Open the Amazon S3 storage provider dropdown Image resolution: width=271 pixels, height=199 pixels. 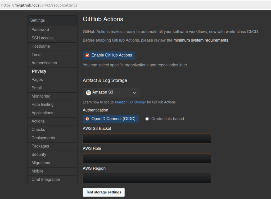coord(111,93)
